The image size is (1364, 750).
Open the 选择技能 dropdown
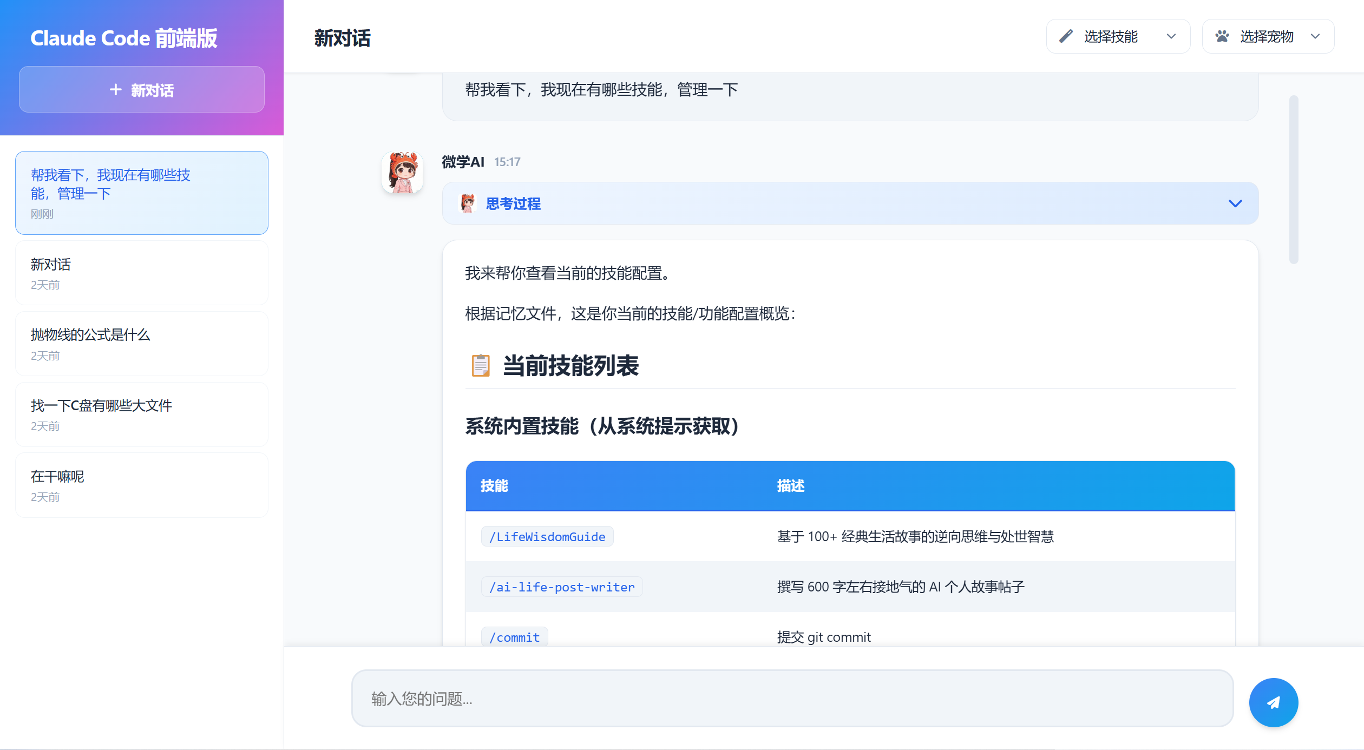click(1118, 36)
